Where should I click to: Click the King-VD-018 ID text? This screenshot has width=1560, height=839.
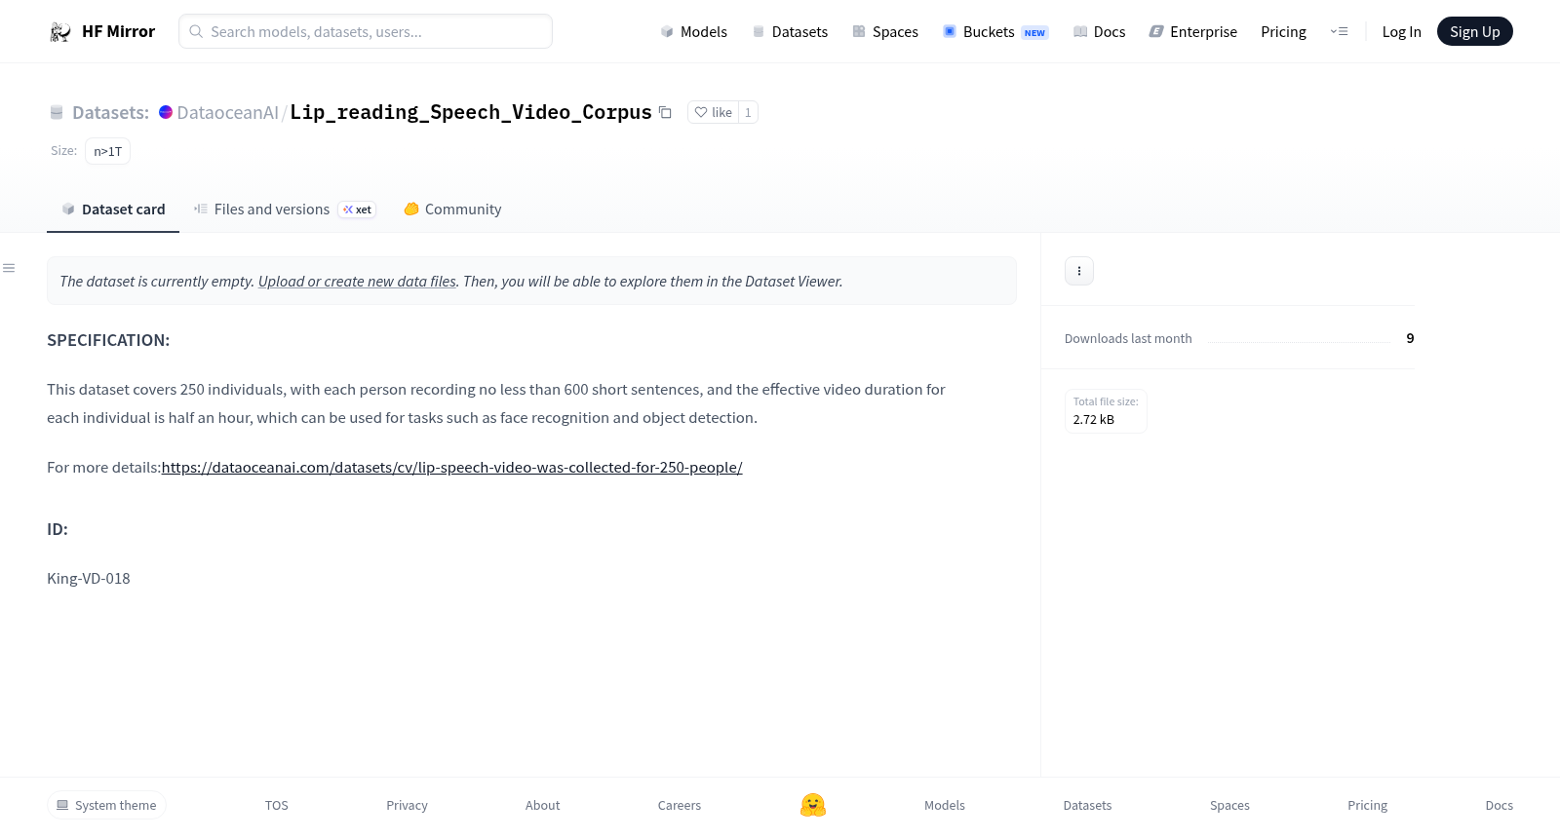89,579
